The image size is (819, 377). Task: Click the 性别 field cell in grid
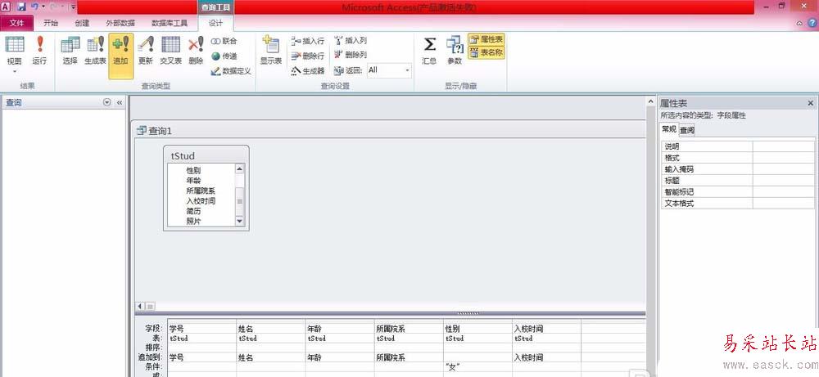(478, 329)
